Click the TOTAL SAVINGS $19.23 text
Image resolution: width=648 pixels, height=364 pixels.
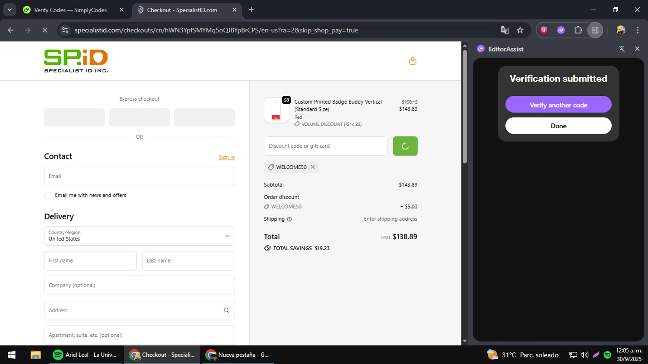pos(301,248)
